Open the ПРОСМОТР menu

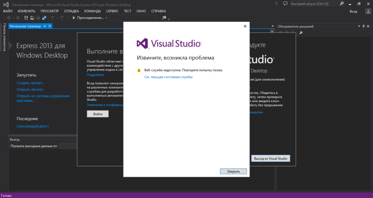pyautogui.click(x=49, y=11)
